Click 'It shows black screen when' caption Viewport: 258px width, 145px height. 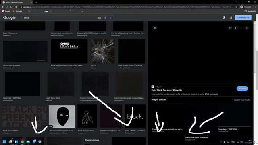click(62, 33)
